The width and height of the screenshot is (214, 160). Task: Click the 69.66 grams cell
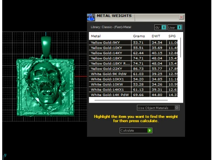[x=140, y=95]
